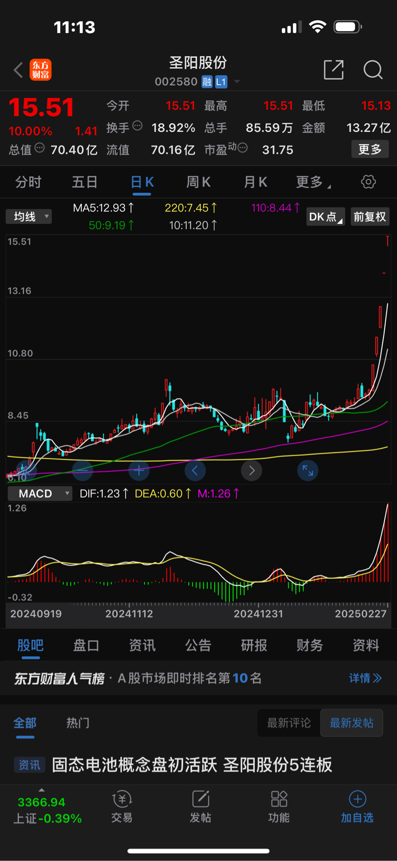
Task: Open info bubble next to 总值
Action: tap(39, 148)
